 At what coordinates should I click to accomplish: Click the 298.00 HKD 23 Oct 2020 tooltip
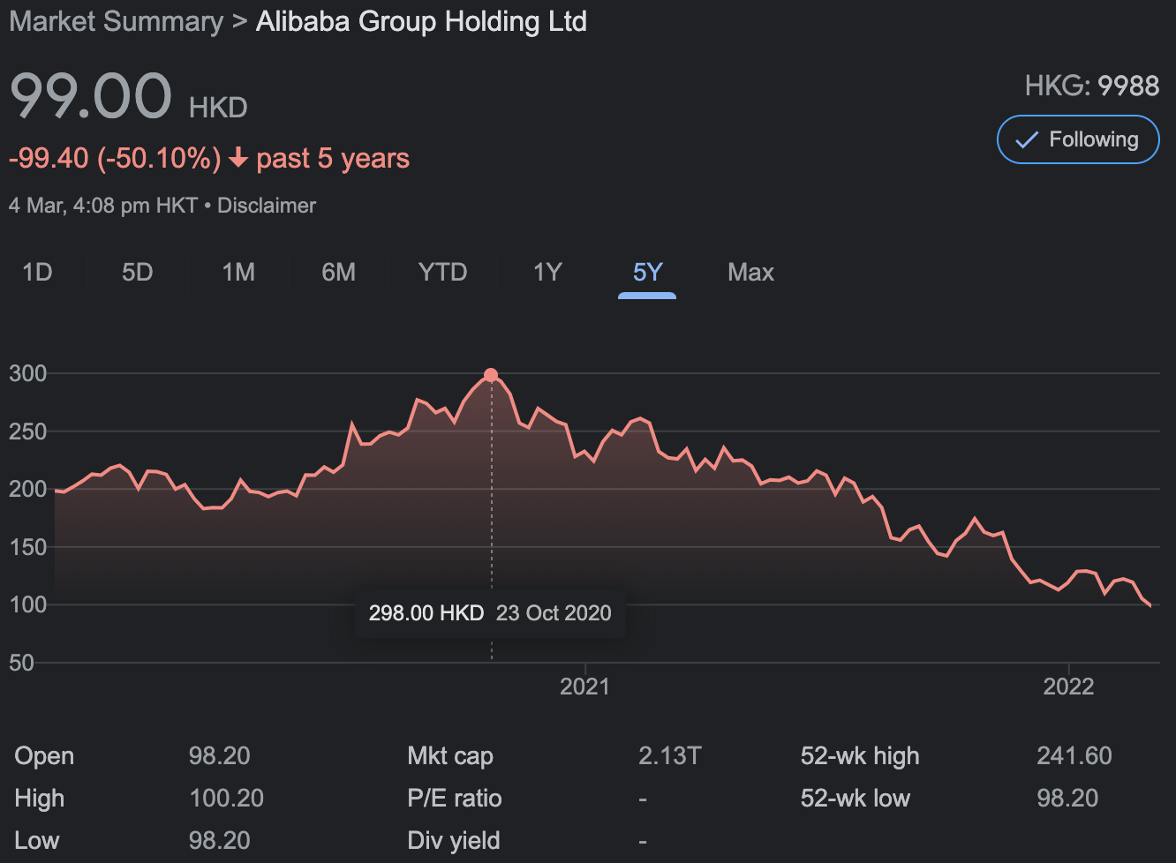point(490,613)
